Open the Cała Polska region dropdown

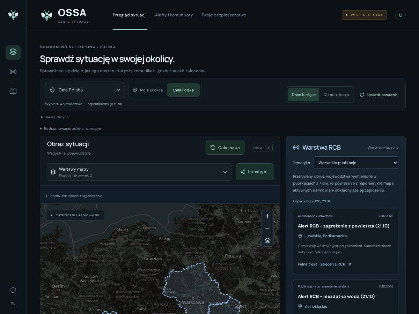pyautogui.click(x=85, y=90)
